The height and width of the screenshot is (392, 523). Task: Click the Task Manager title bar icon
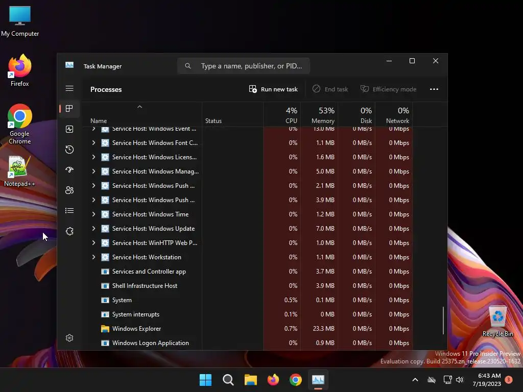point(69,65)
